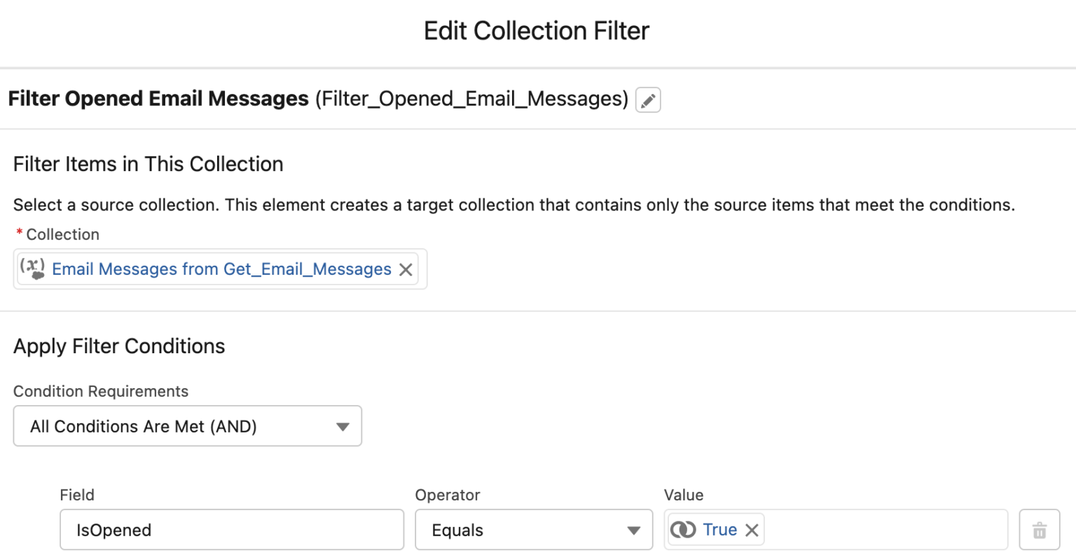Click the down arrow beside All Conditions Are Met
1076x560 pixels.
pyautogui.click(x=343, y=425)
